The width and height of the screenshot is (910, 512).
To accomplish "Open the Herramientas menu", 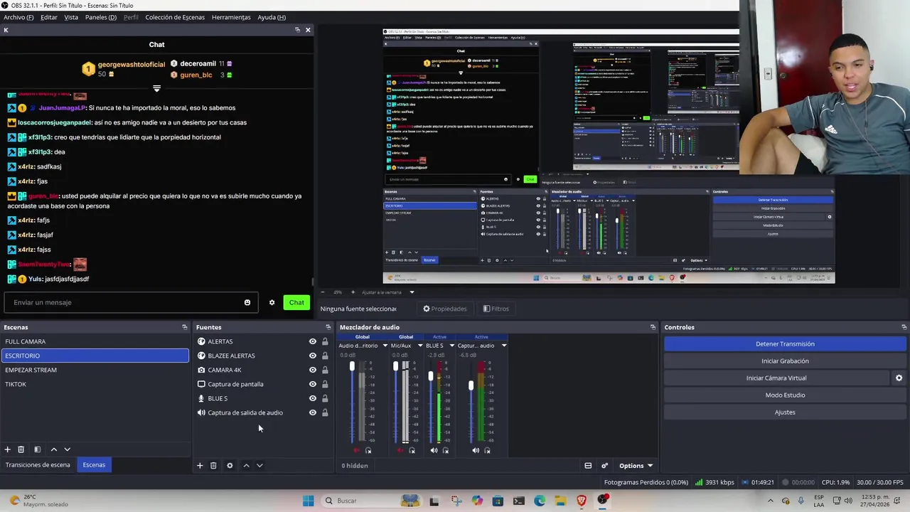I will pos(231,17).
